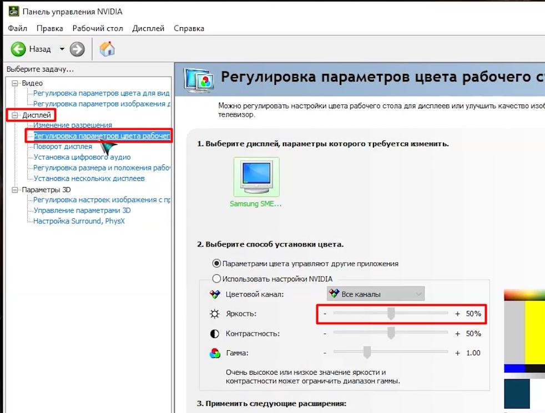Screen dimensions: 545x413
Task: Open 'Регулировка параметров цвета для видео' link
Action: click(x=101, y=93)
